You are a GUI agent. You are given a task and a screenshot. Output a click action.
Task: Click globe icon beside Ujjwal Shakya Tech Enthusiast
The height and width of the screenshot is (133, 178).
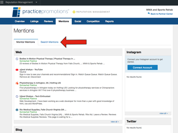(17, 97)
